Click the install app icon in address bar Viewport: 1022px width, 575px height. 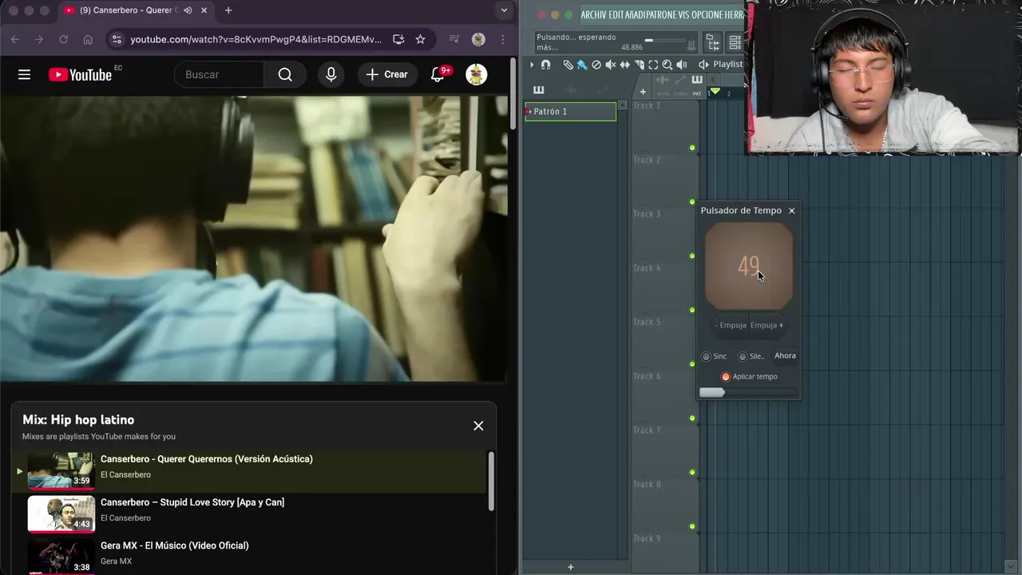click(398, 39)
